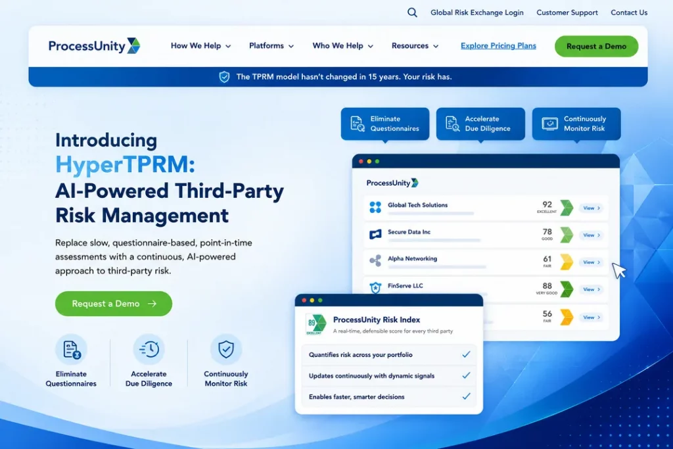673x449 pixels.
Task: Click View button for FinServe LLC
Action: [591, 289]
